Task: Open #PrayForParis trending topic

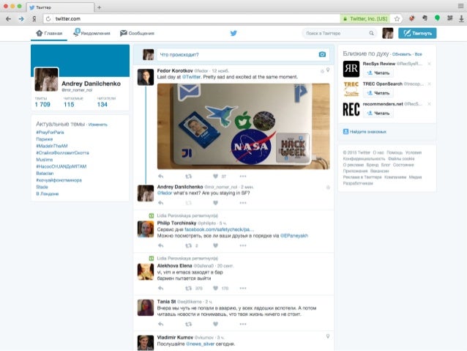Action: pos(50,132)
